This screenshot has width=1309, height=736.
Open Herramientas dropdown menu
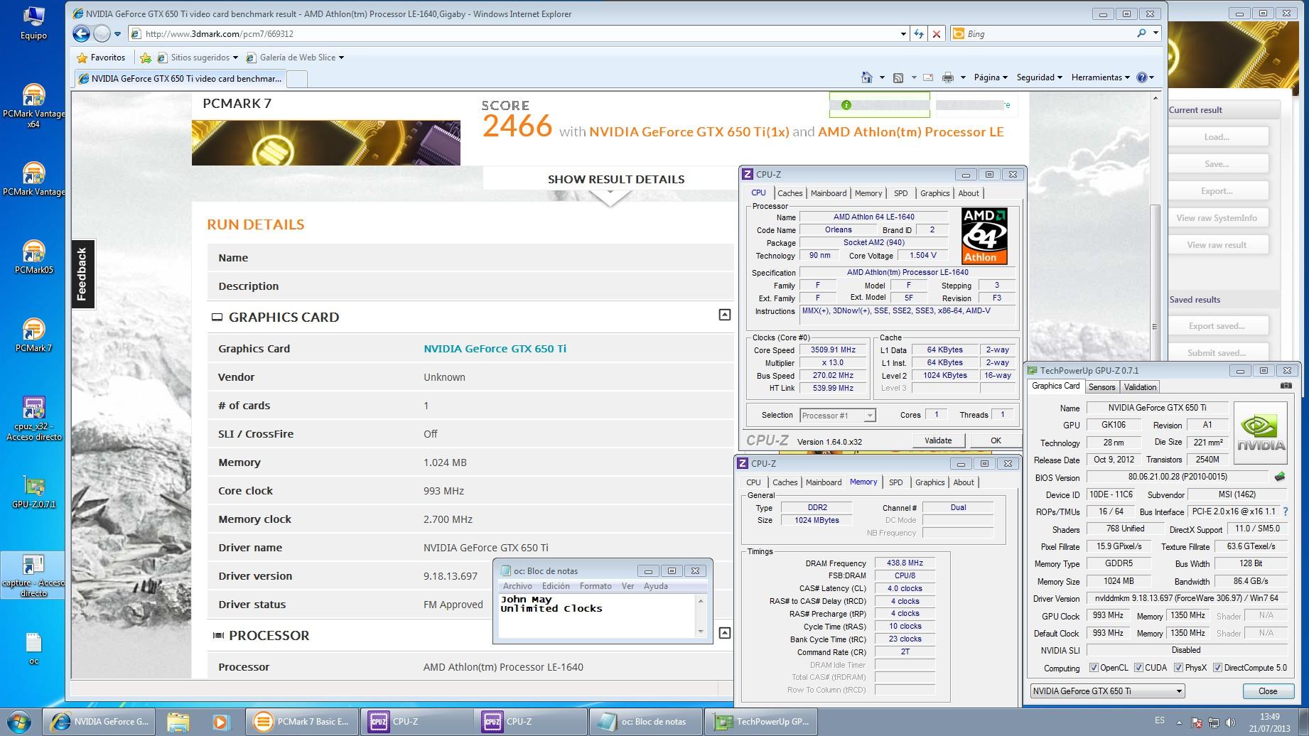(1100, 77)
